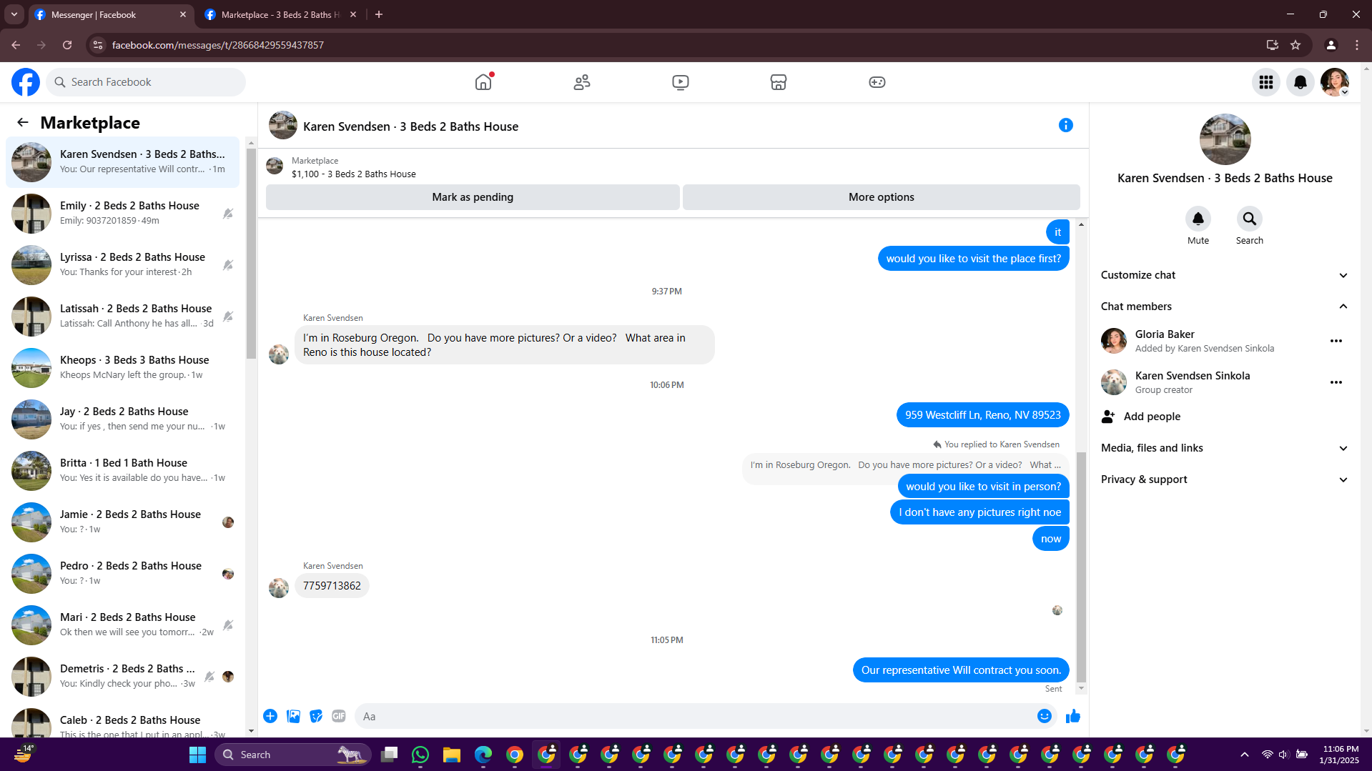Screen dimensions: 1372x771
Task: Open conversation information icon
Action: point(1066,125)
